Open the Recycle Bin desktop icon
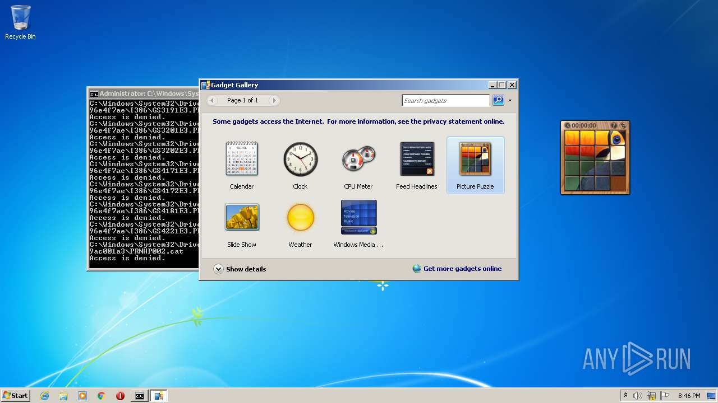This screenshot has height=403, width=718. click(x=20, y=22)
